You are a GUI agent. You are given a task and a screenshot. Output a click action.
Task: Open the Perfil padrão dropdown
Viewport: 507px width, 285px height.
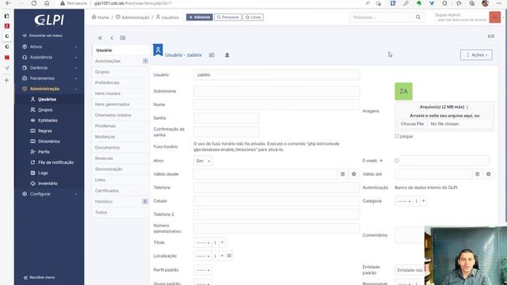coord(203,270)
